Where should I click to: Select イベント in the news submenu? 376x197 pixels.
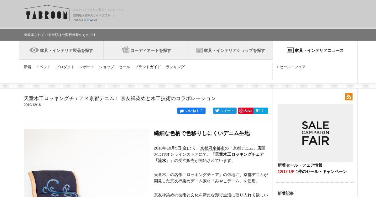[x=44, y=67]
